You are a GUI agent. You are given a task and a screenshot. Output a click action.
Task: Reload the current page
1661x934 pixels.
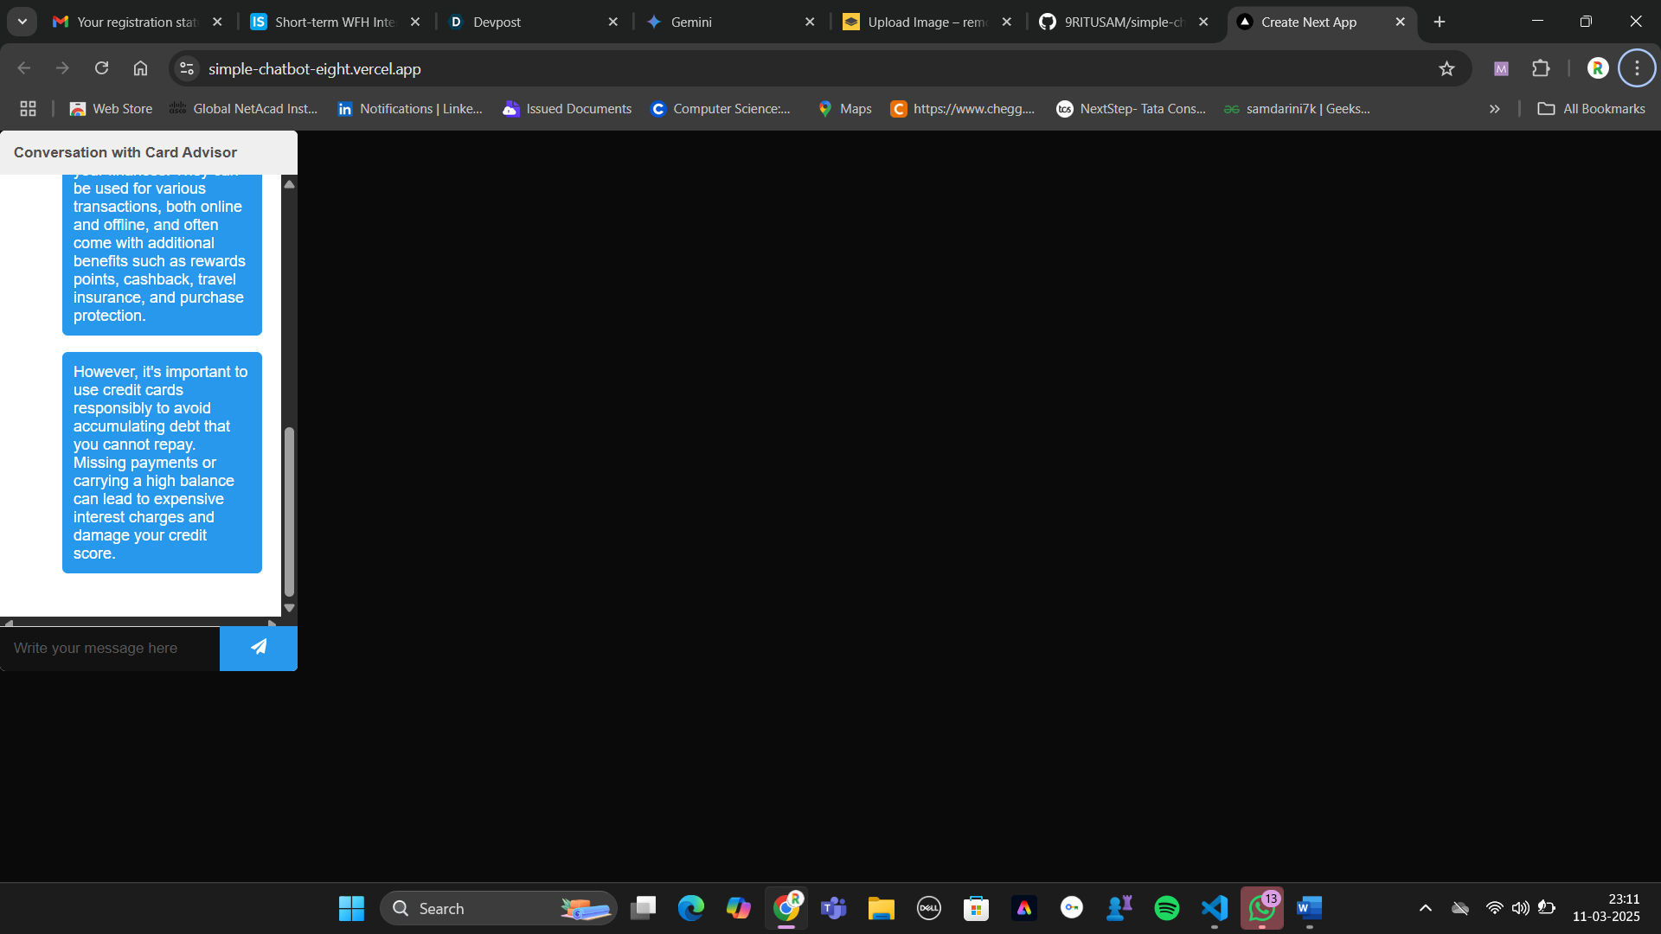click(101, 68)
